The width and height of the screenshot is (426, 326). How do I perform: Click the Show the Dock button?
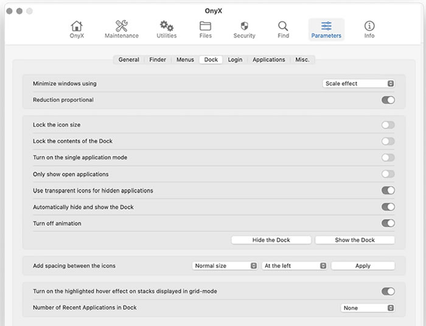(x=355, y=240)
